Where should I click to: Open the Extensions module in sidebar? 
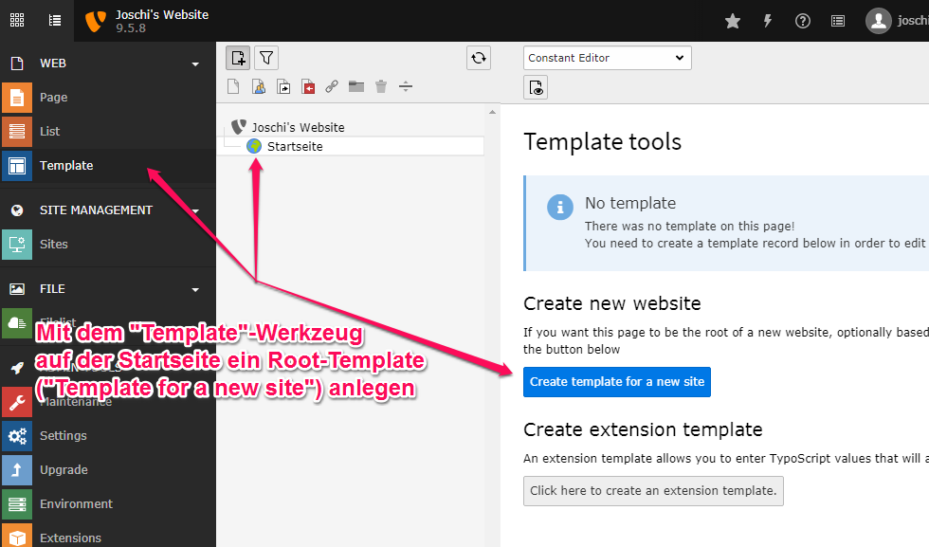(x=70, y=537)
